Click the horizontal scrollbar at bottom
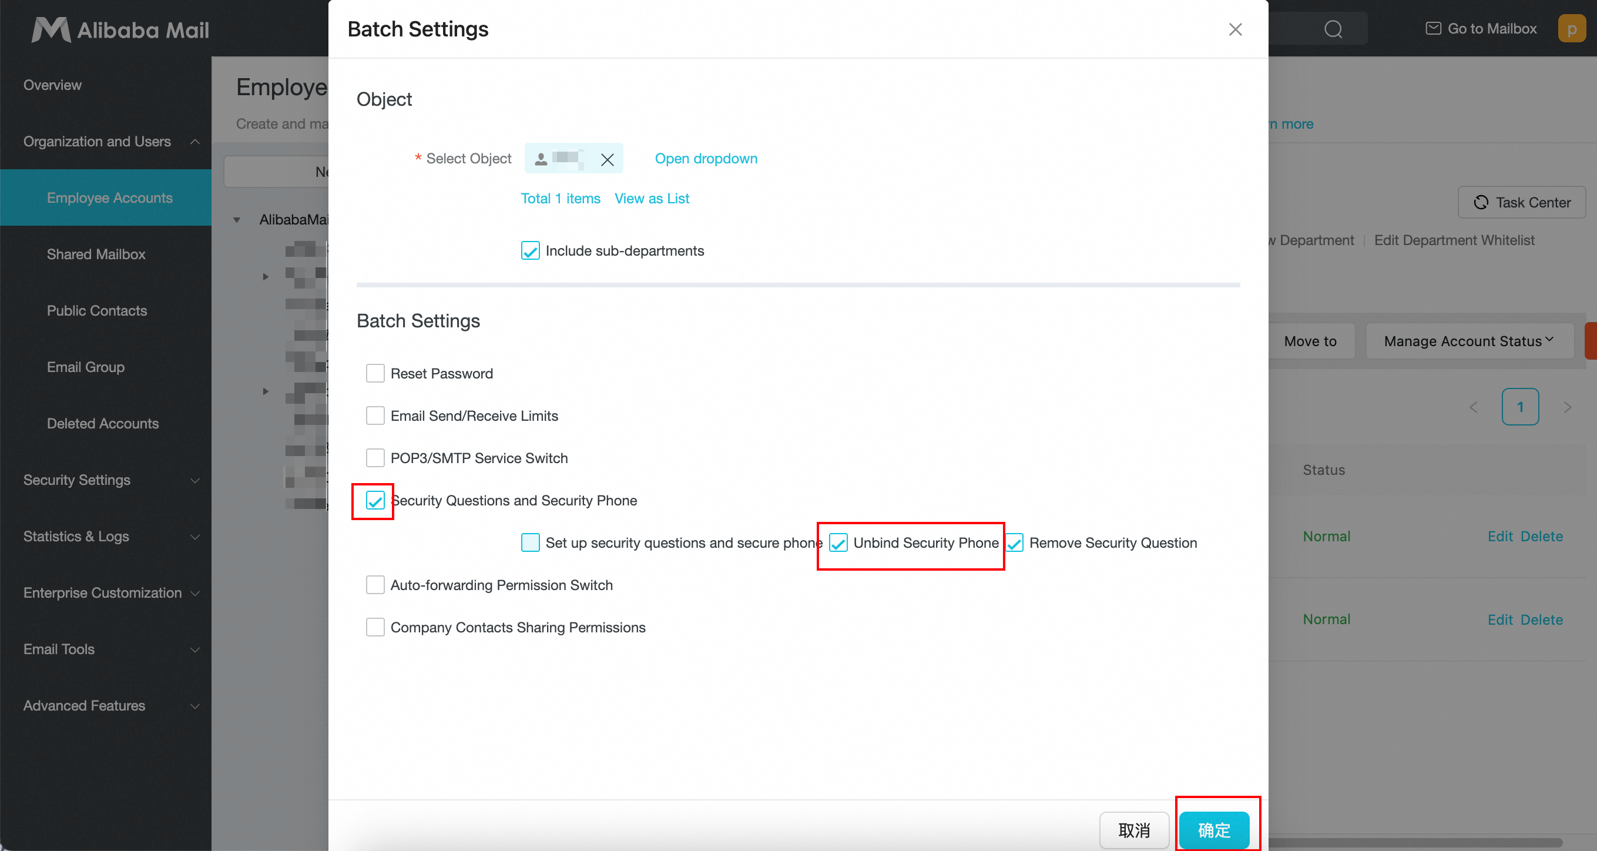This screenshot has height=851, width=1597. tap(1415, 842)
